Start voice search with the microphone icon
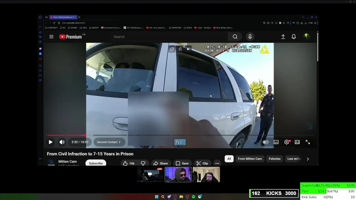 tap(250, 37)
